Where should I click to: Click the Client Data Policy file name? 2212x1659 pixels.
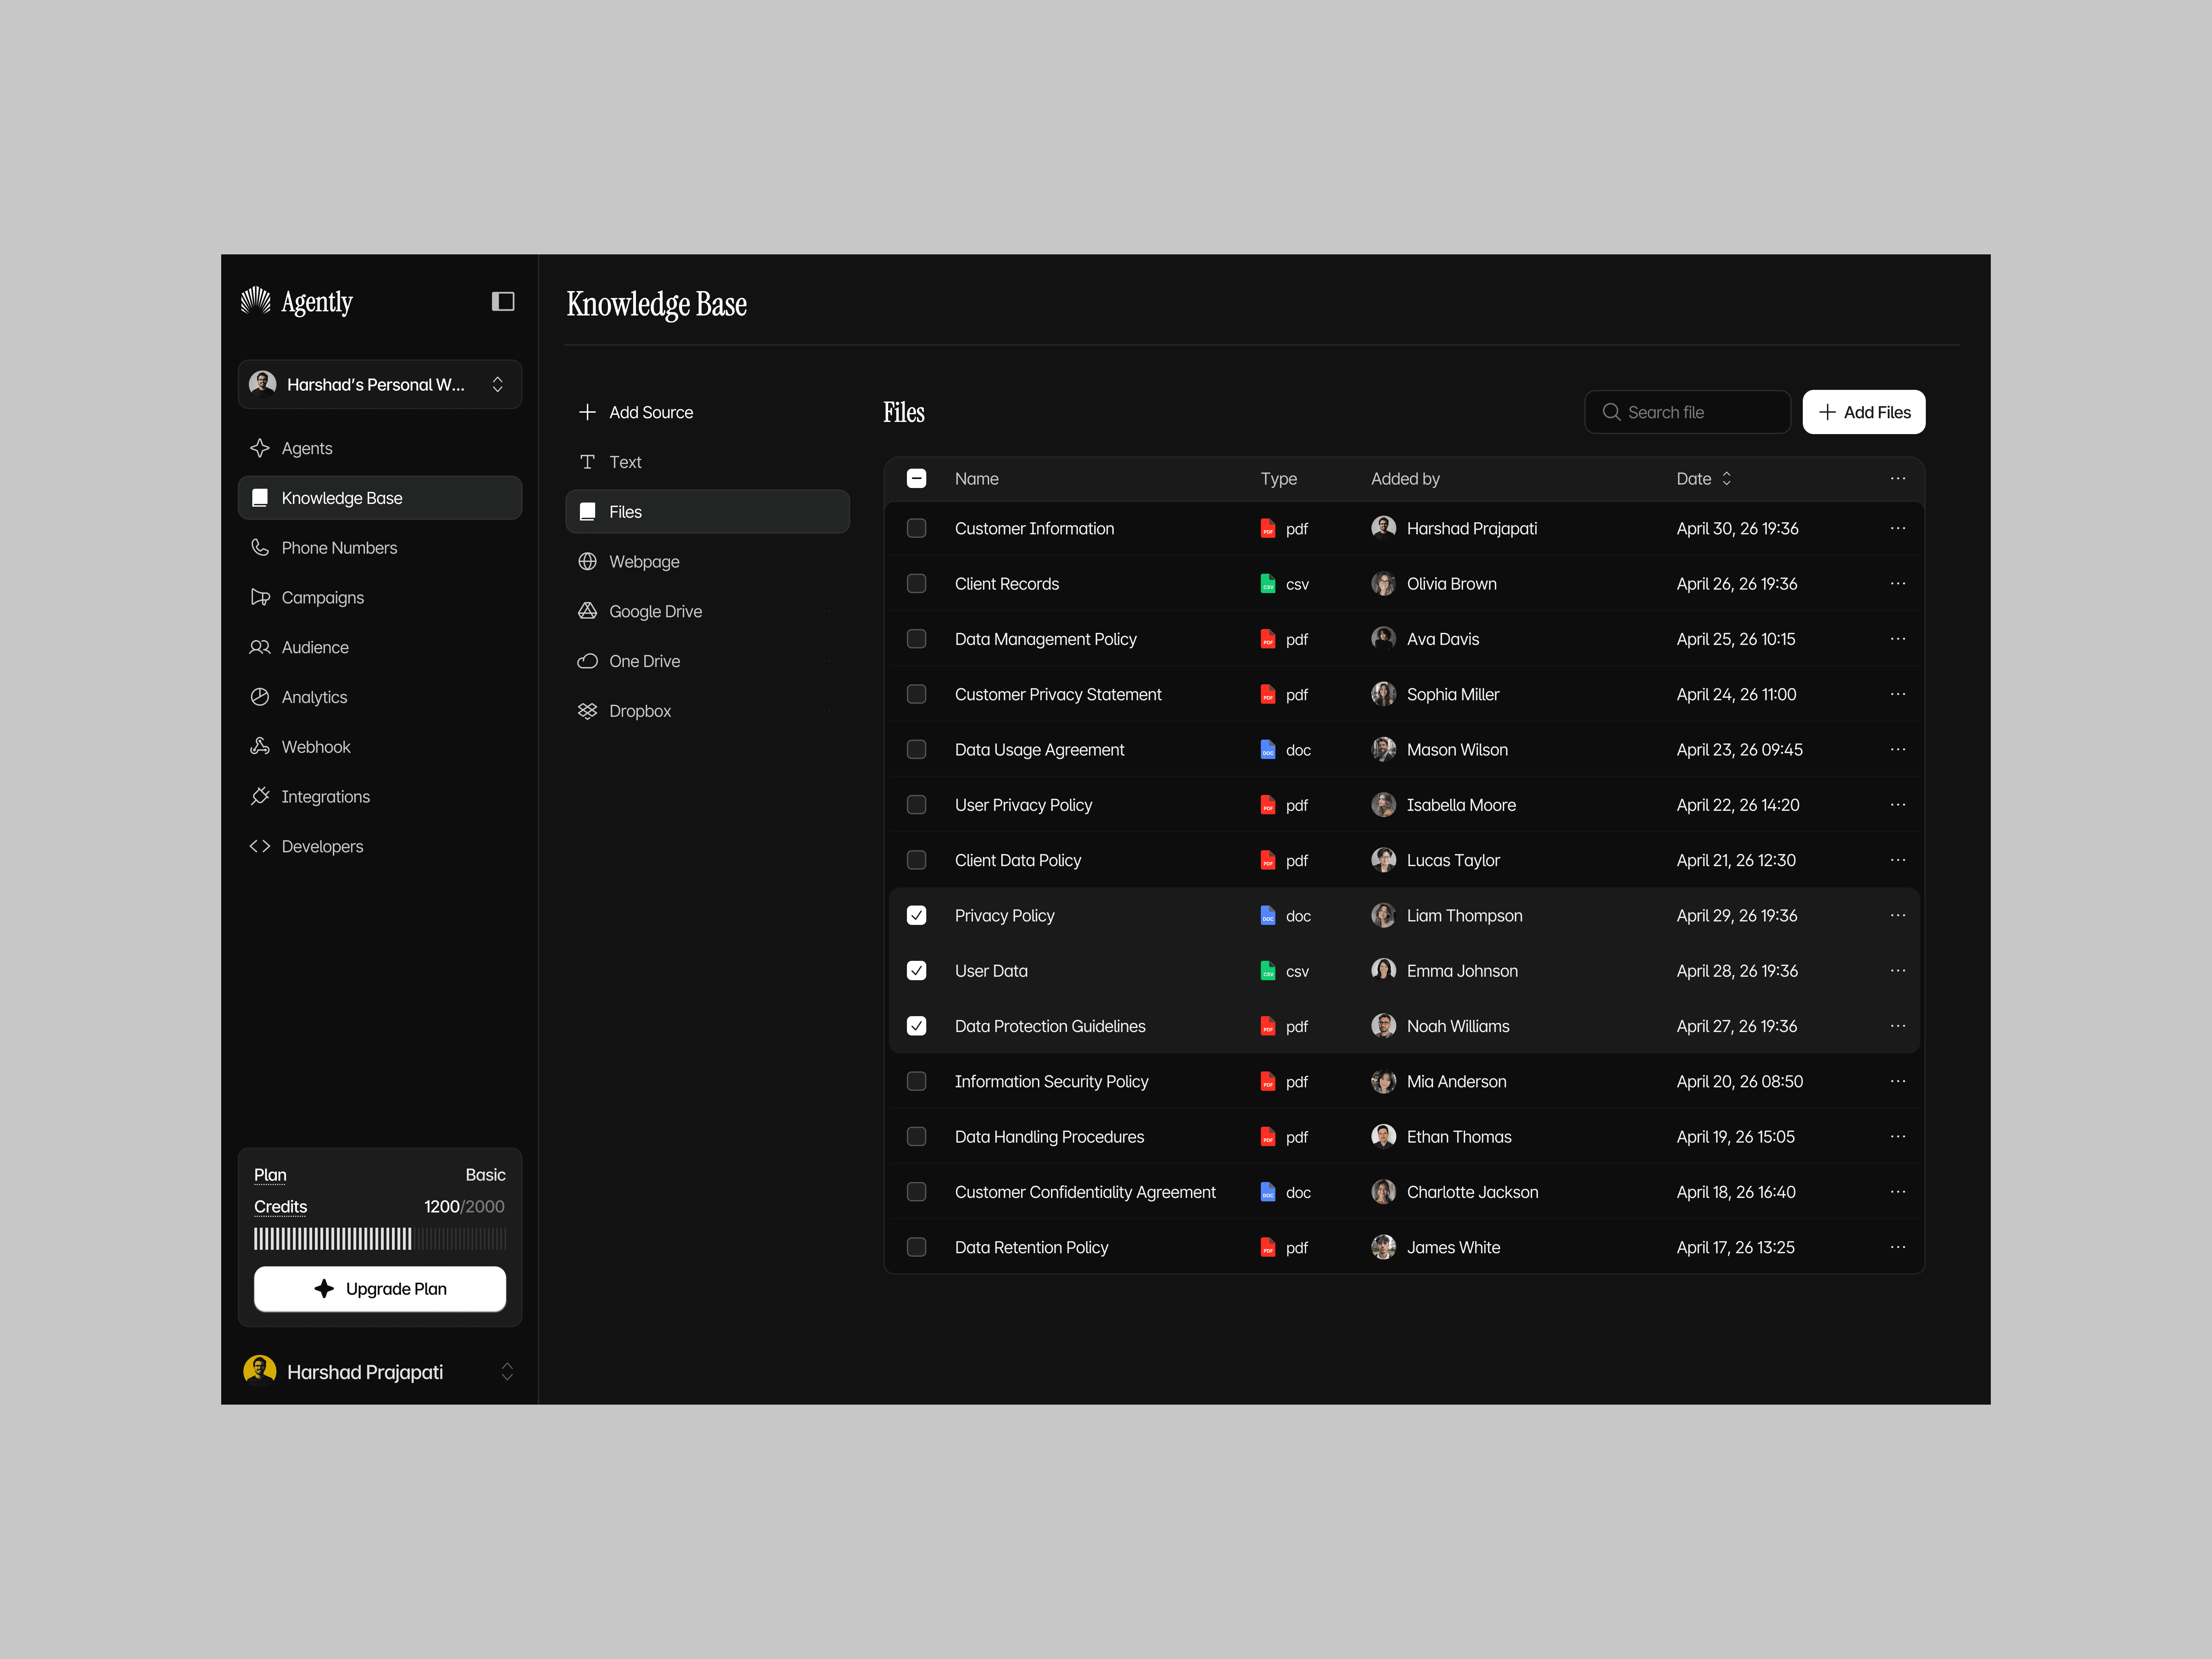click(1018, 860)
